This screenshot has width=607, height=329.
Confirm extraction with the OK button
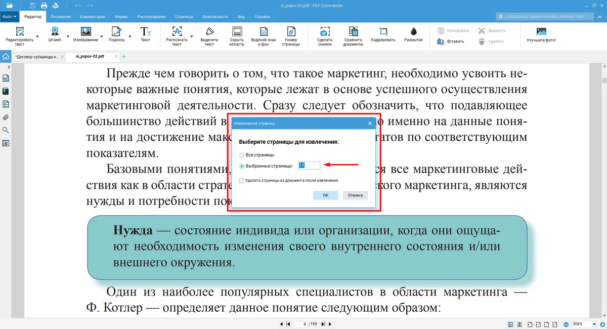326,195
